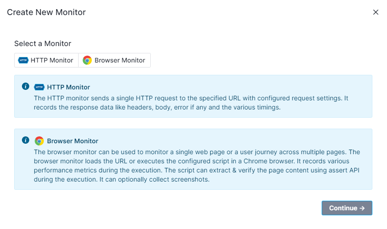Click the Browser Monitor description paragraph
The image size is (387, 229).
(x=197, y=166)
